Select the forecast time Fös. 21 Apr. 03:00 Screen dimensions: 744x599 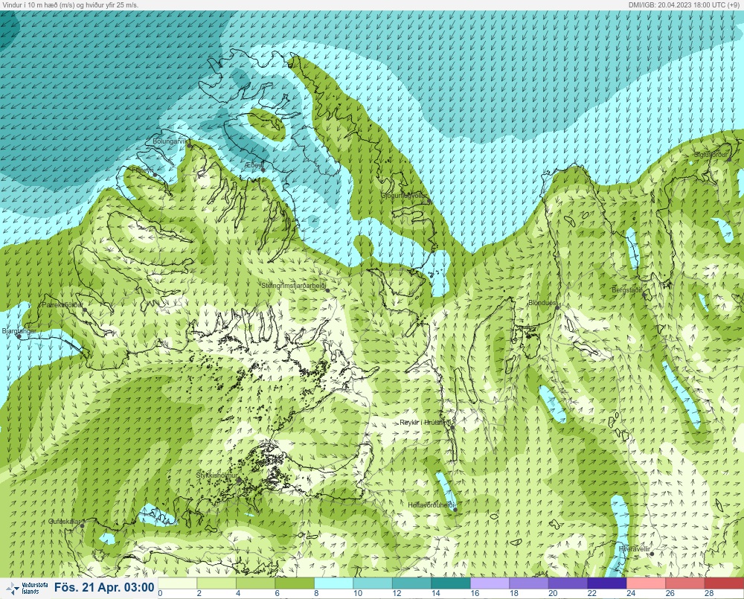pyautogui.click(x=104, y=588)
